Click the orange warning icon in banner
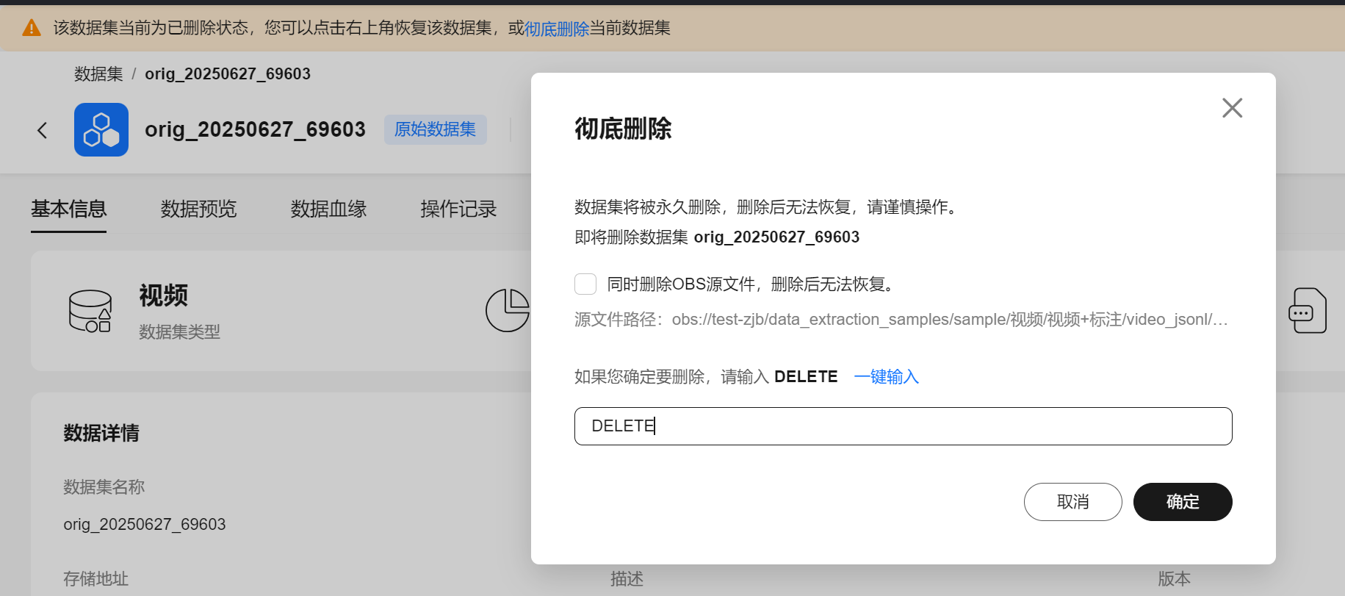1345x596 pixels. click(x=32, y=28)
